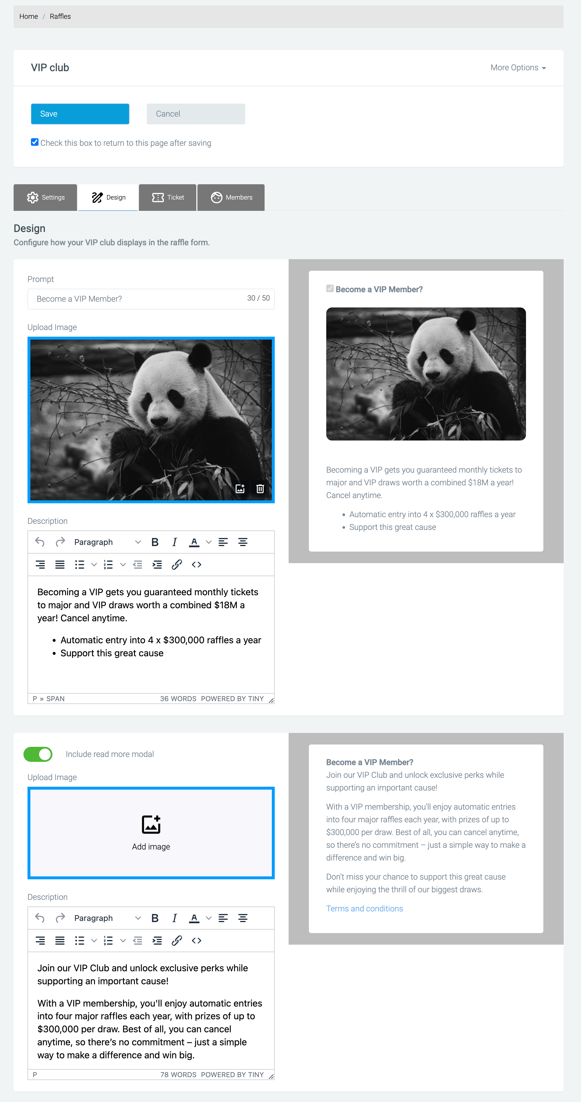This screenshot has width=581, height=1102.
Task: Justify text in the read more Description editor
Action: (x=60, y=941)
